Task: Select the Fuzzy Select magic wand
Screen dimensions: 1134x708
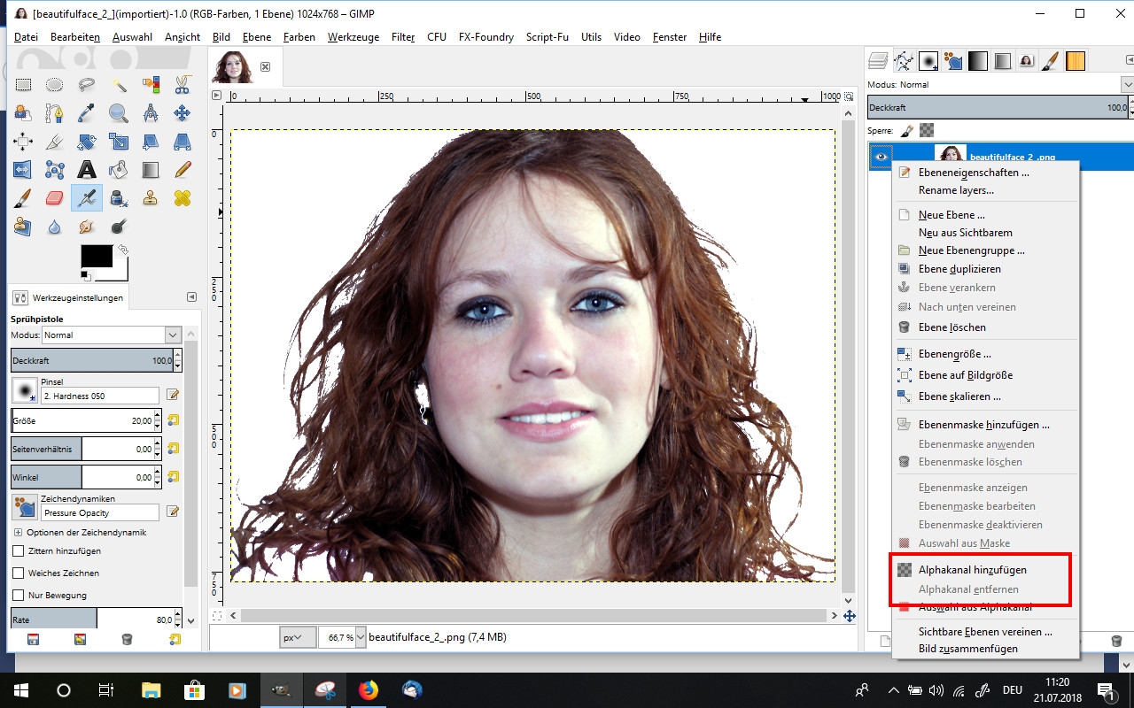Action: [119, 85]
